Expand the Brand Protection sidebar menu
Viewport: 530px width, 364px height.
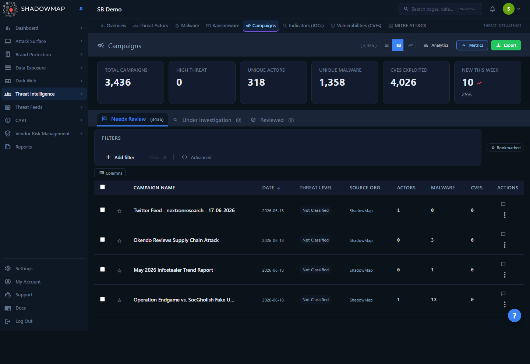click(44, 55)
